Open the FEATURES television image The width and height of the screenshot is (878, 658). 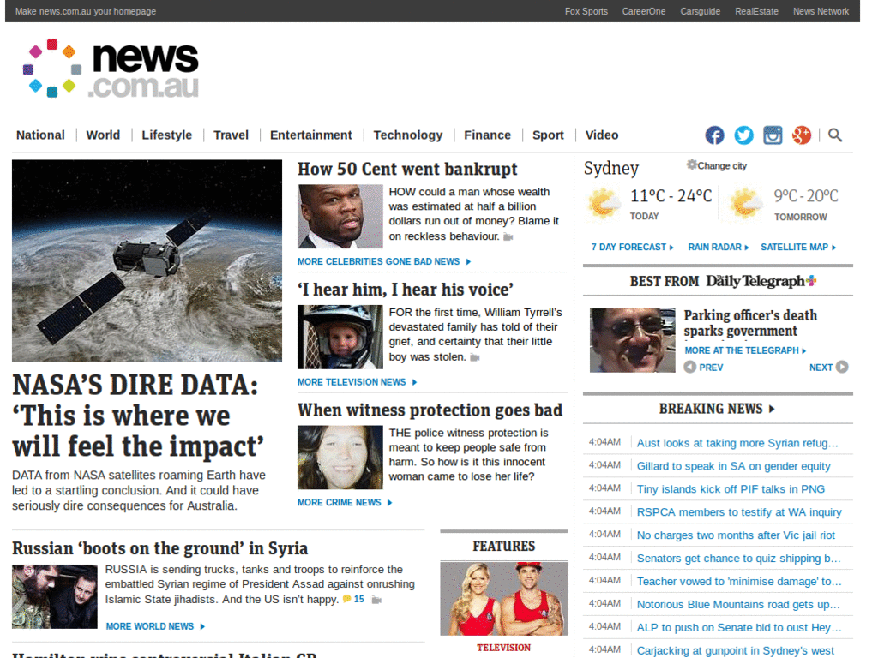(503, 599)
